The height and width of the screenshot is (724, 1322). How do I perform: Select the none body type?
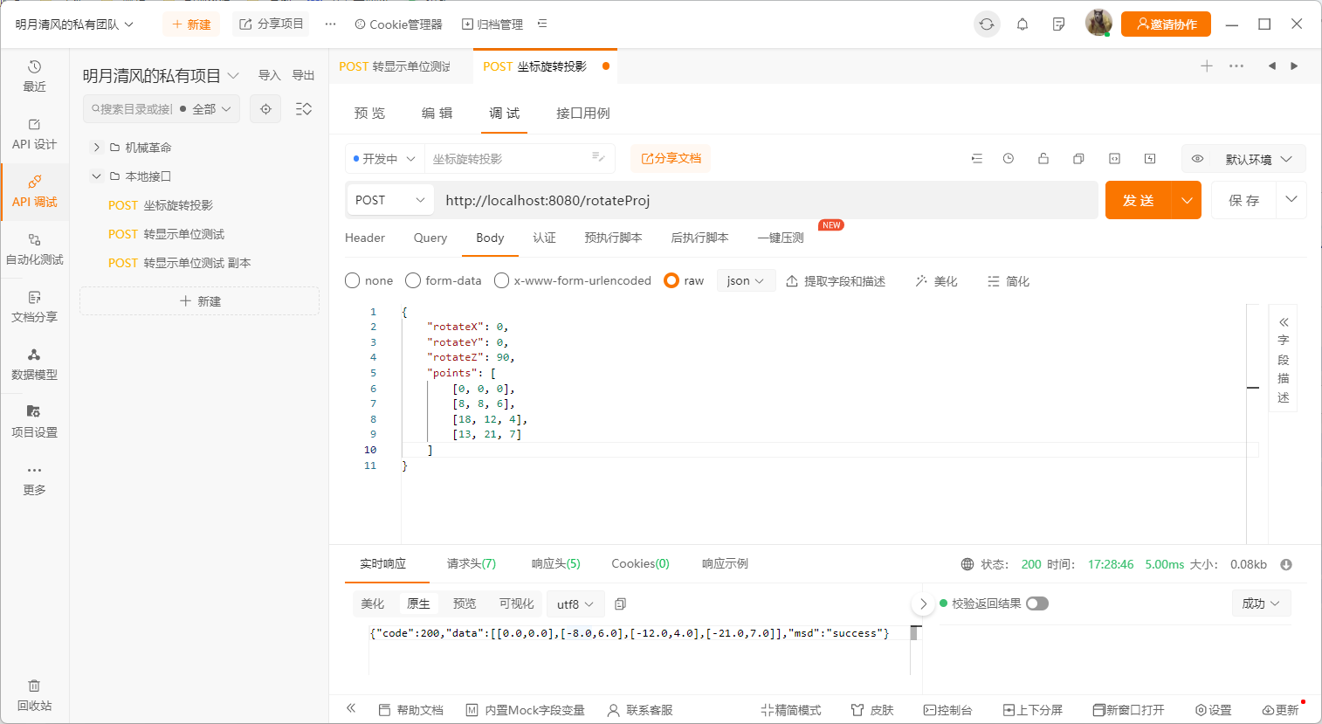[369, 281]
